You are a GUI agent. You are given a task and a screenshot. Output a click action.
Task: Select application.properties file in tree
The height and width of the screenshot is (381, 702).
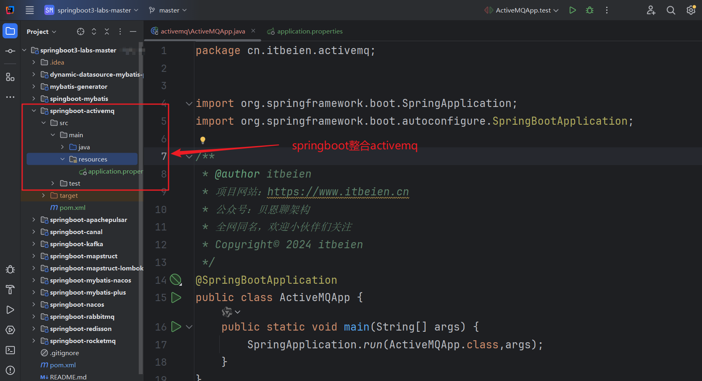pos(111,171)
